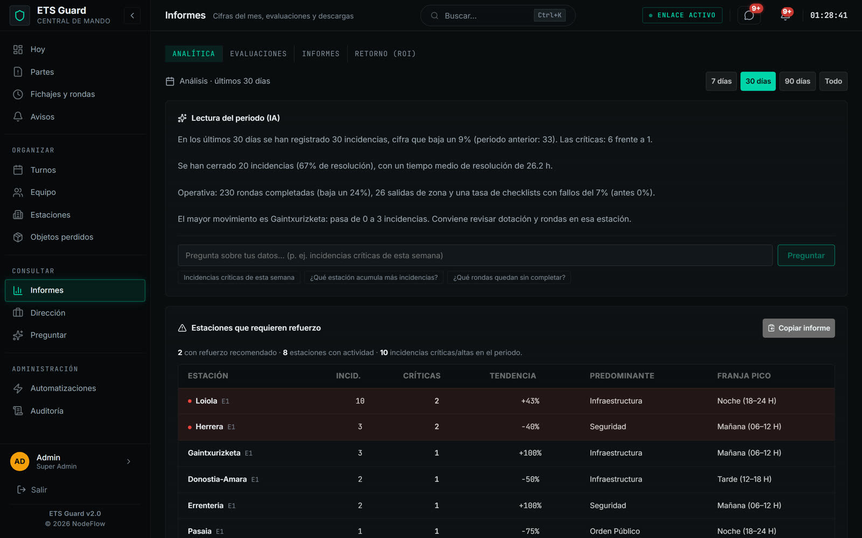Viewport: 862px width, 538px height.
Task: Click the Salir logout icon
Action: pyautogui.click(x=22, y=490)
